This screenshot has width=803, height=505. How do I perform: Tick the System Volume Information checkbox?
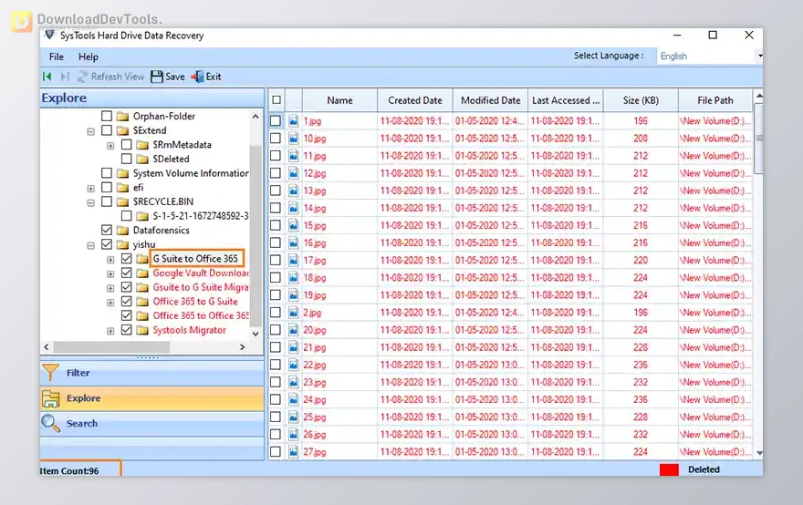[107, 173]
